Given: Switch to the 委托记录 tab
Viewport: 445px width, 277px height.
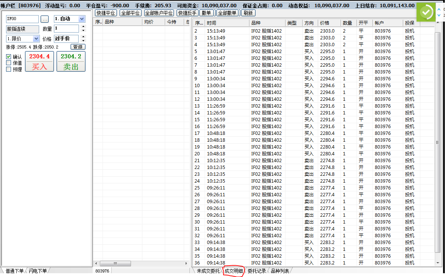Looking at the screenshot, I should (x=257, y=271).
